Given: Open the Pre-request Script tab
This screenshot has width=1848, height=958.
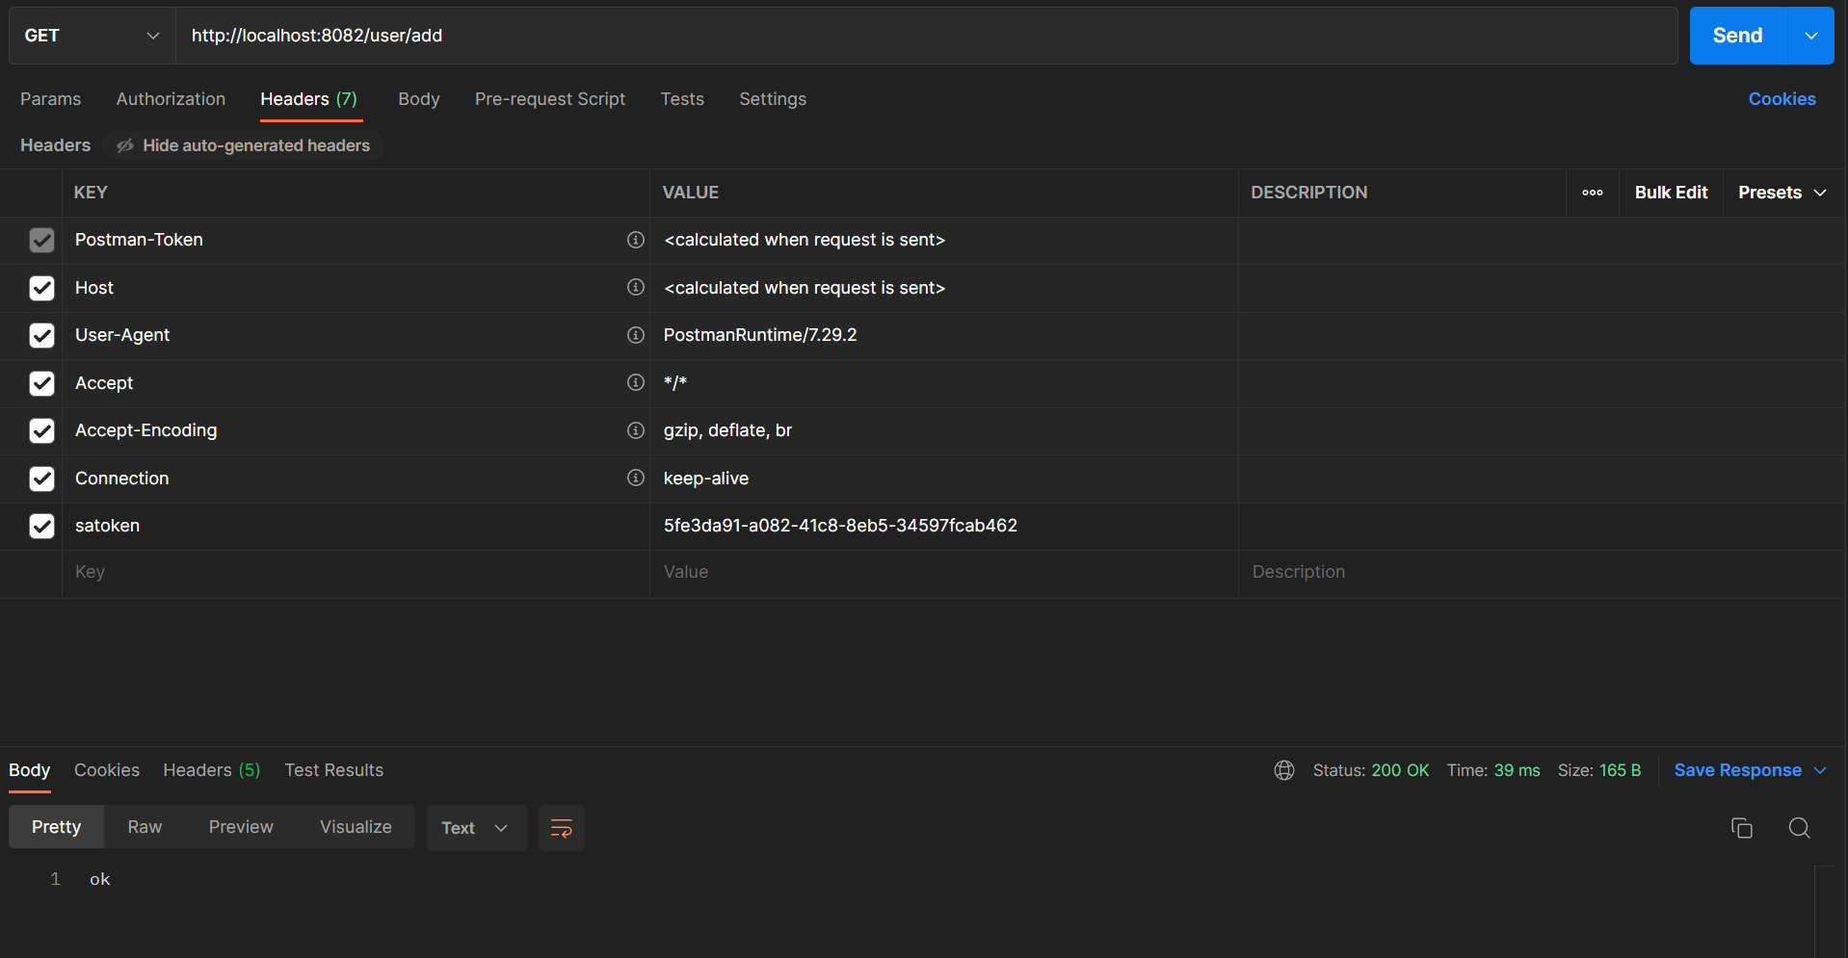Looking at the screenshot, I should pyautogui.click(x=549, y=99).
